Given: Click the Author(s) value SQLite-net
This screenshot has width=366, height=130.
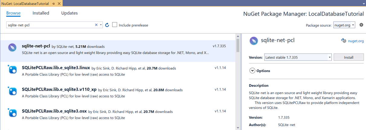Looking at the screenshot, I should (x=287, y=125).
